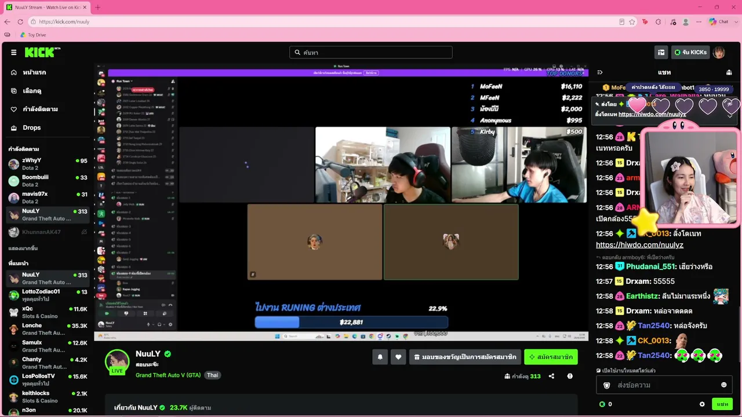This screenshot has height=417, width=742.
Task: Send message with the แชท button
Action: click(722, 404)
